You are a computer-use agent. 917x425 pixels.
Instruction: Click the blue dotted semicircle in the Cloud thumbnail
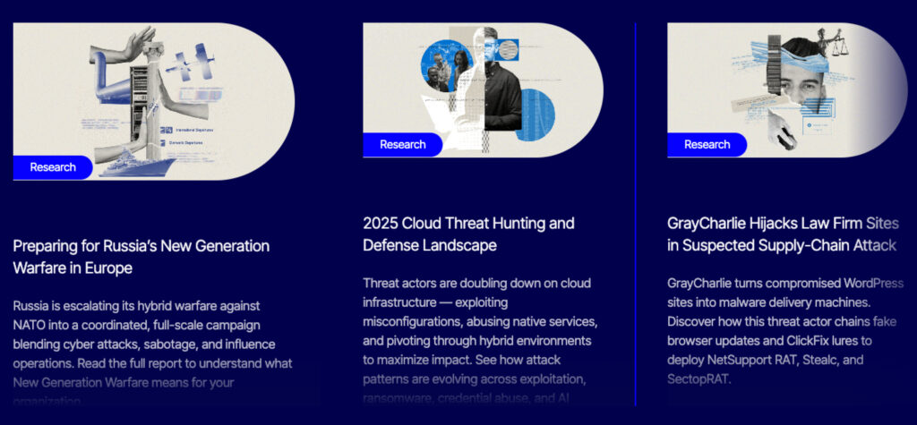[x=536, y=114]
